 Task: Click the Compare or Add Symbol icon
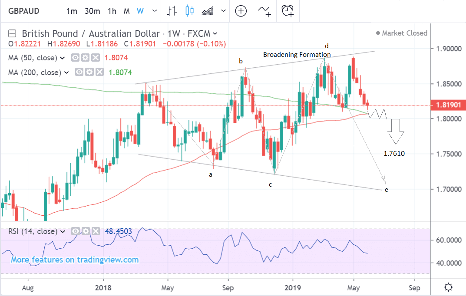(x=241, y=11)
